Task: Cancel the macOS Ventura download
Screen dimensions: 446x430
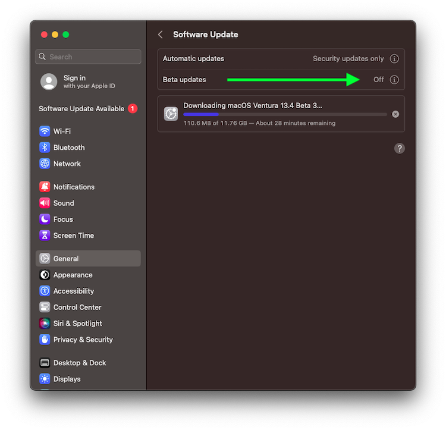Action: pyautogui.click(x=395, y=114)
